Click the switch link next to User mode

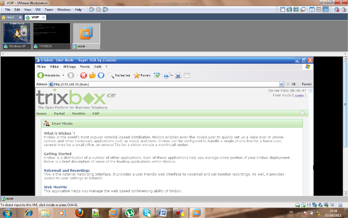coord(299,95)
